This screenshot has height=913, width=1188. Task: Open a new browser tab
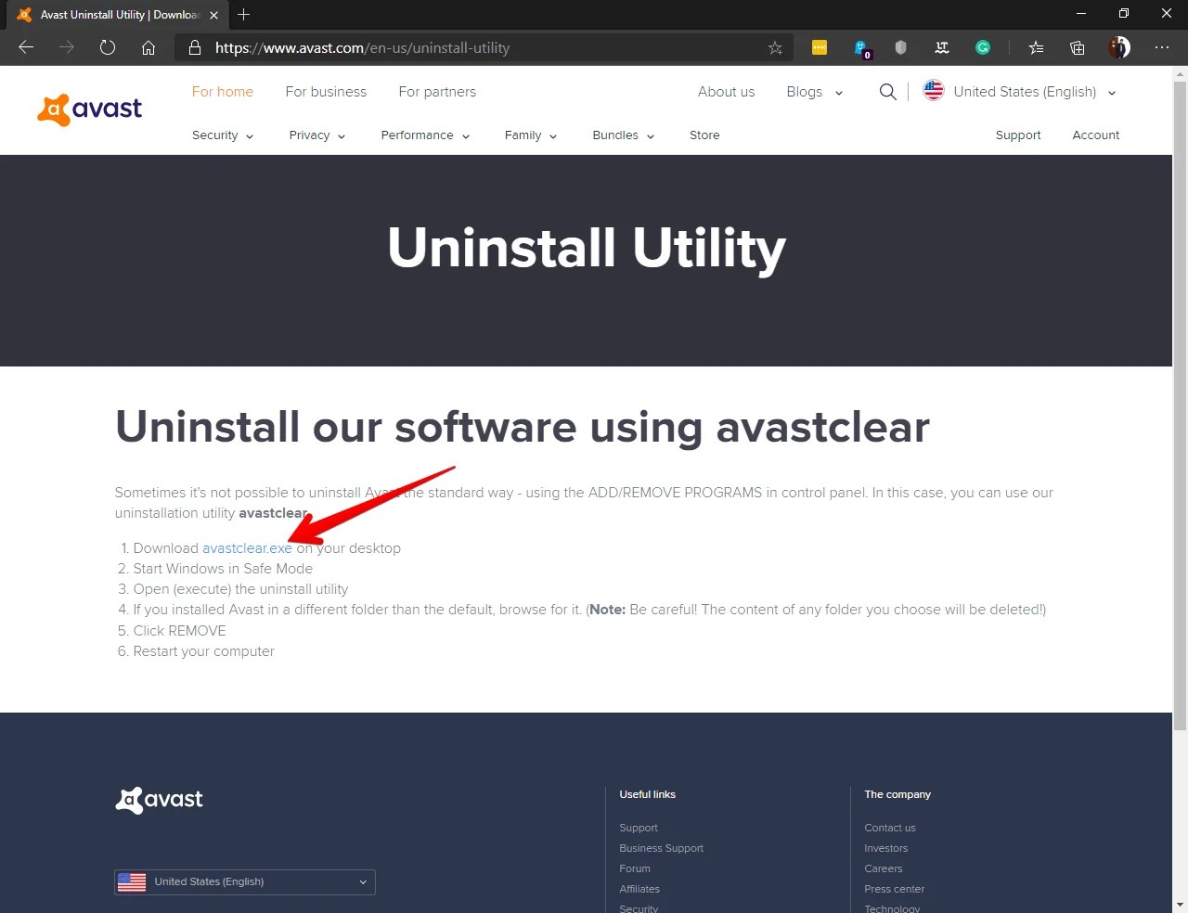point(244,15)
